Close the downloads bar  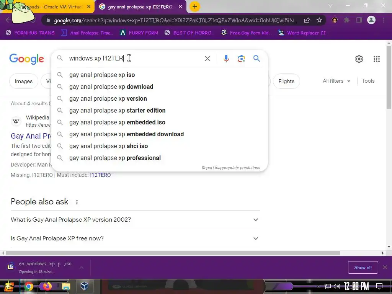point(385,267)
